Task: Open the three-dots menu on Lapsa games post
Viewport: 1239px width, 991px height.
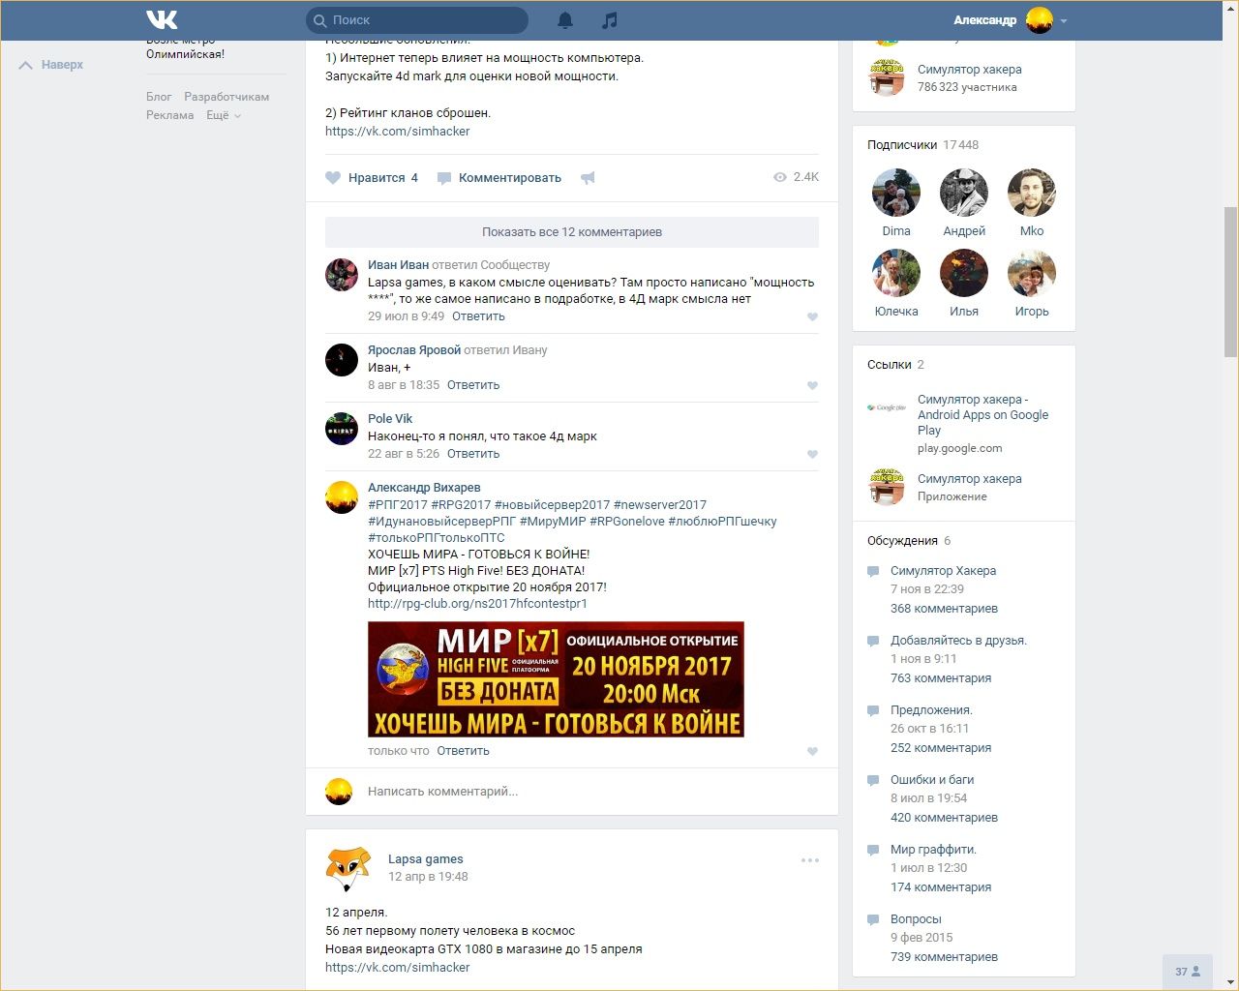Action: 810,860
